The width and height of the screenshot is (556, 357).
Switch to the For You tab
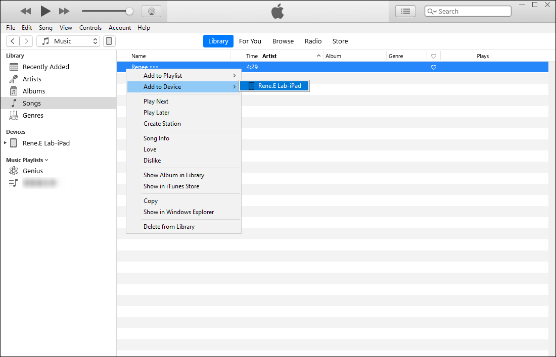point(250,41)
